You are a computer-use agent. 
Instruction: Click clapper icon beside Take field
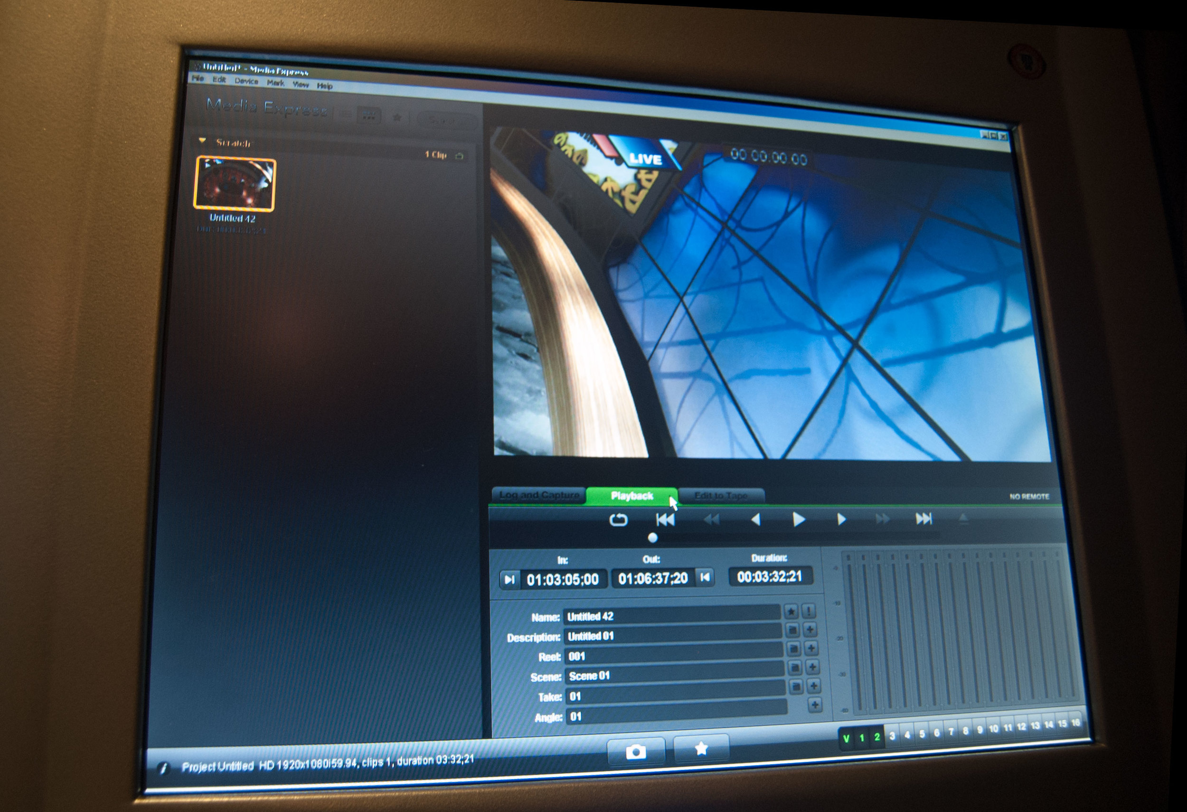click(x=796, y=688)
